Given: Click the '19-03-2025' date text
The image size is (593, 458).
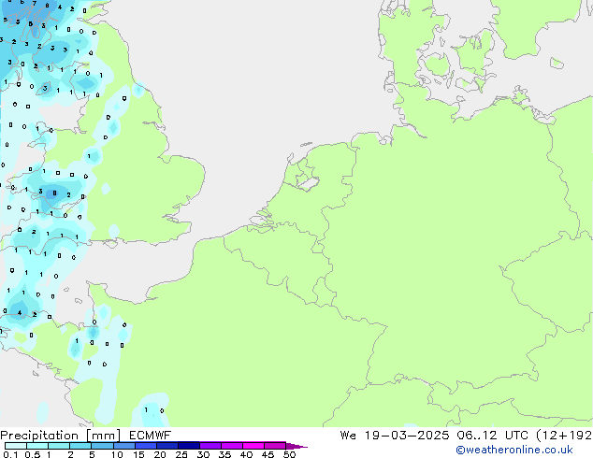Looking at the screenshot, I should tap(407, 436).
